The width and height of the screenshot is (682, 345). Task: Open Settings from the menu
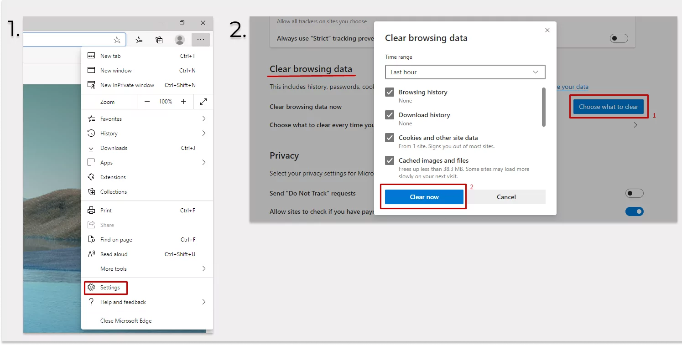pyautogui.click(x=147, y=288)
